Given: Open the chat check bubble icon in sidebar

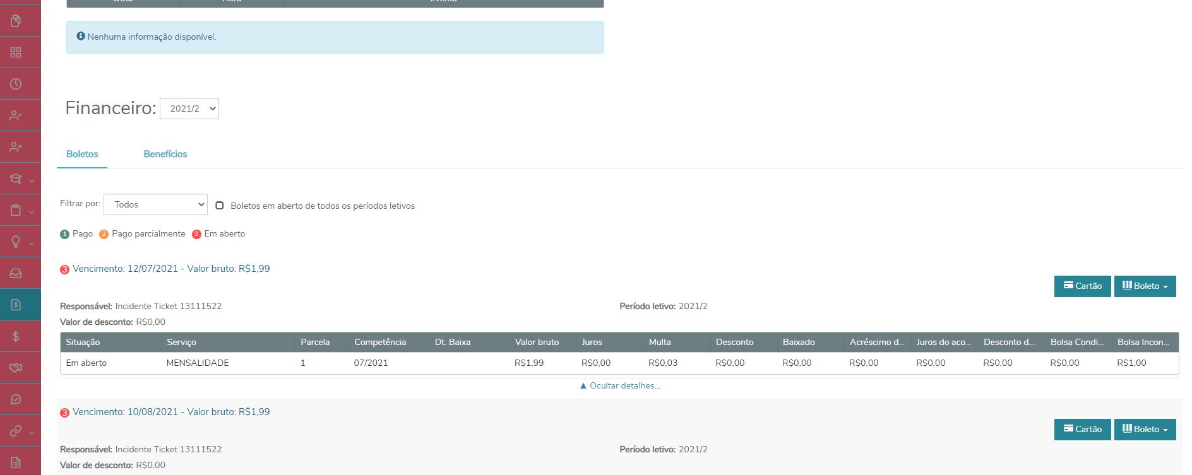Looking at the screenshot, I should coord(16,399).
